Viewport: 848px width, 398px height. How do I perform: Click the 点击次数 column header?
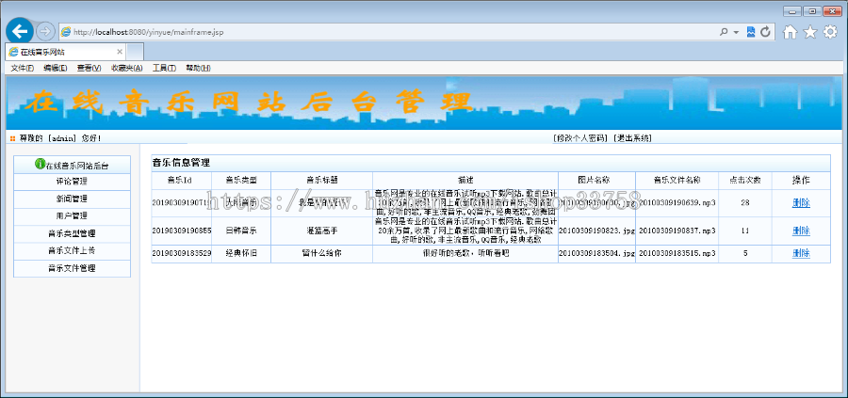745,181
